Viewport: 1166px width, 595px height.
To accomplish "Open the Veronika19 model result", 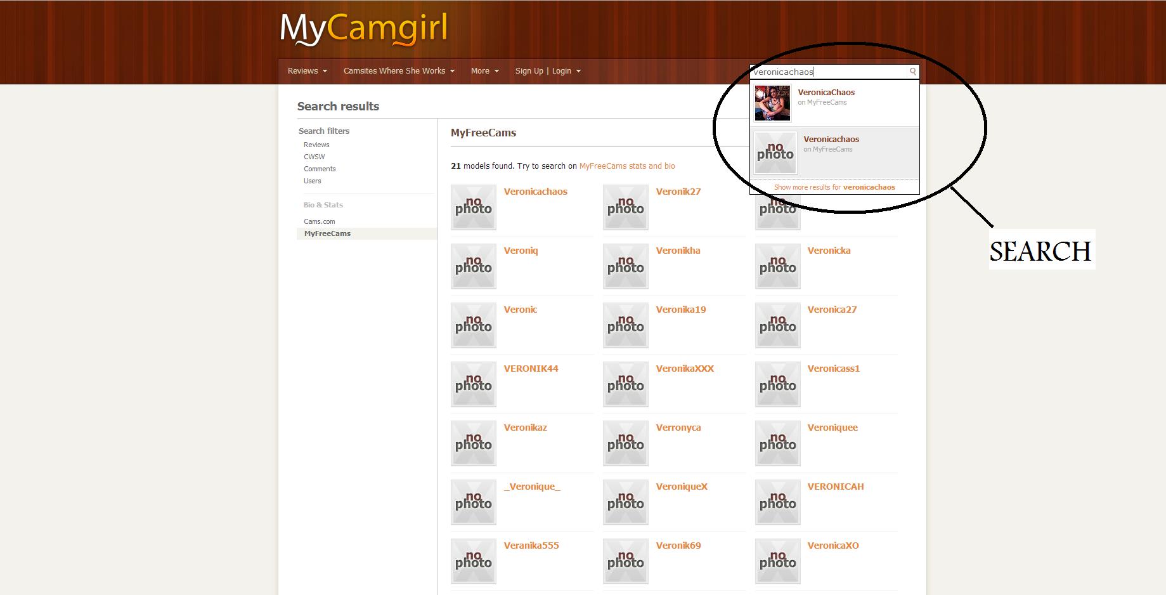I will coord(680,310).
